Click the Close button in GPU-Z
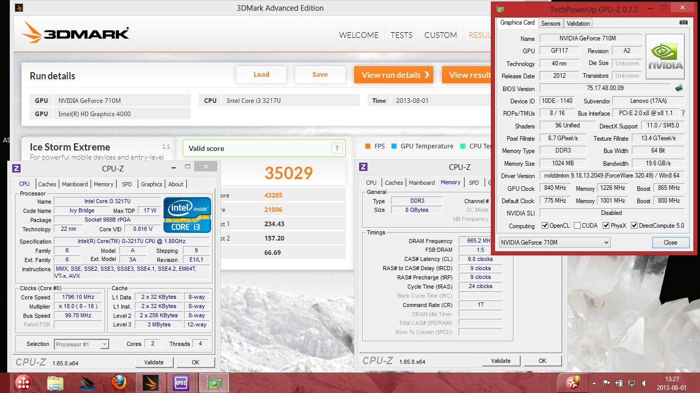This screenshot has width=700, height=393. [x=670, y=243]
